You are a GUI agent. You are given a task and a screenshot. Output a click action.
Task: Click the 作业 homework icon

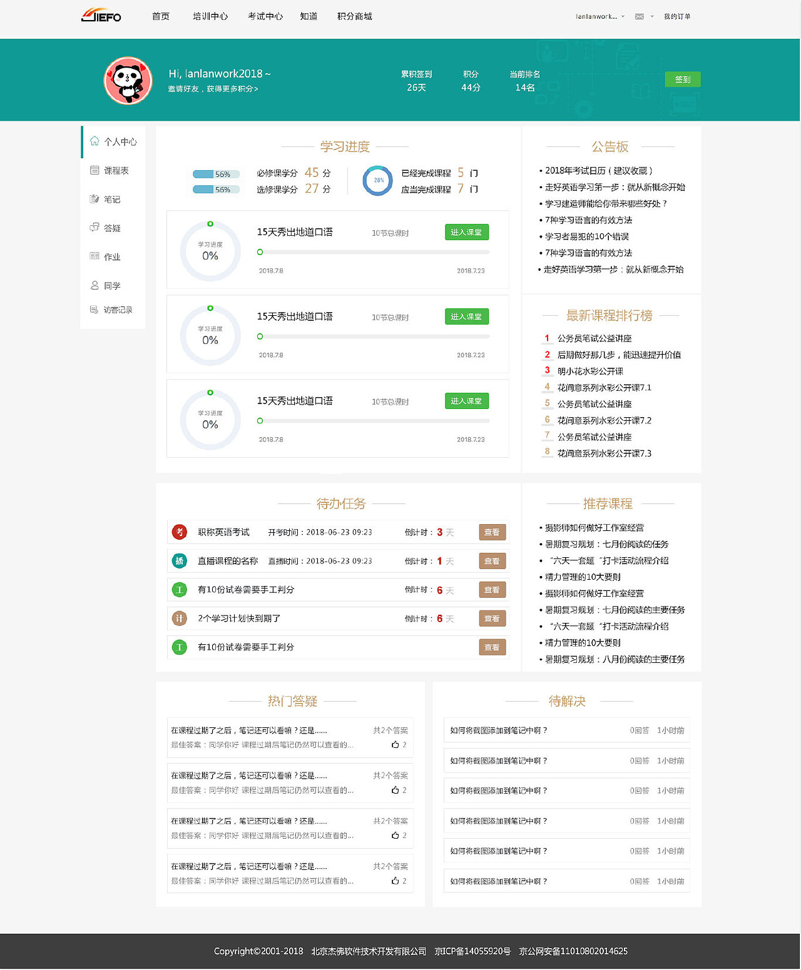pos(94,256)
